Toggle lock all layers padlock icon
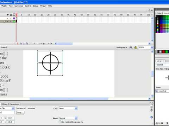 11,15
